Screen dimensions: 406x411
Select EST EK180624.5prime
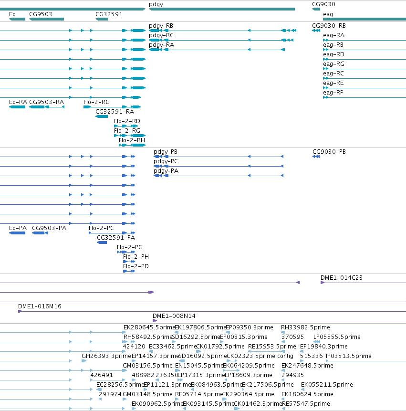pos(307,394)
